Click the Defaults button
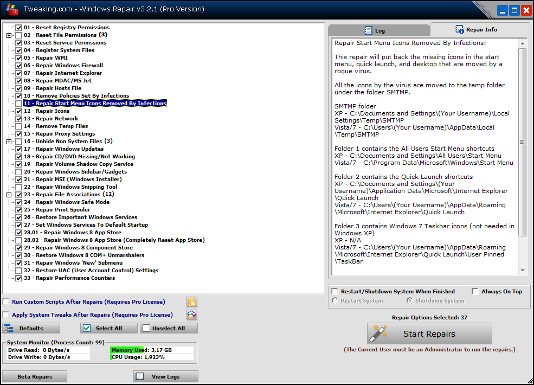This screenshot has width=534, height=385. click(x=31, y=329)
